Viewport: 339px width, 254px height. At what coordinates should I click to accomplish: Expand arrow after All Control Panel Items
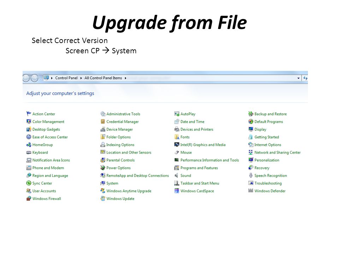click(x=125, y=78)
